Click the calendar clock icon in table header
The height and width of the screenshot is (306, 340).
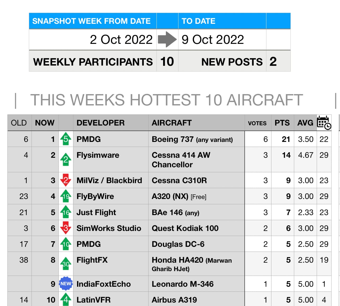point(324,123)
